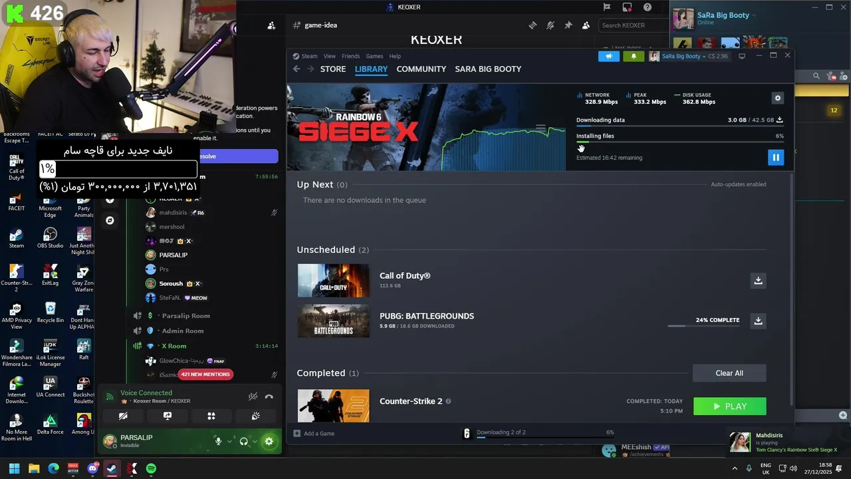This screenshot has height=479, width=851.
Task: Disconnect from Discord voice channel
Action: (269, 397)
